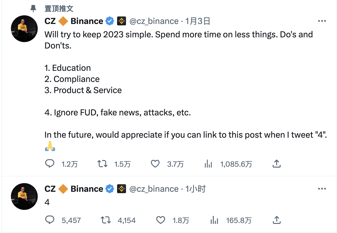The width and height of the screenshot is (337, 233).
Task: Open the more options menu on pinned tweet
Action: click(x=322, y=21)
